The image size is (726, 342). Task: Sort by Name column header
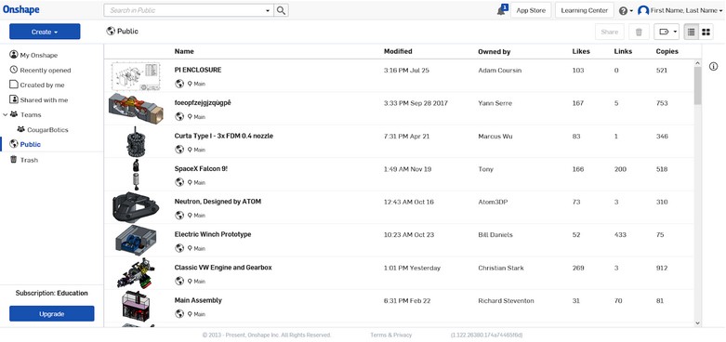pos(184,51)
